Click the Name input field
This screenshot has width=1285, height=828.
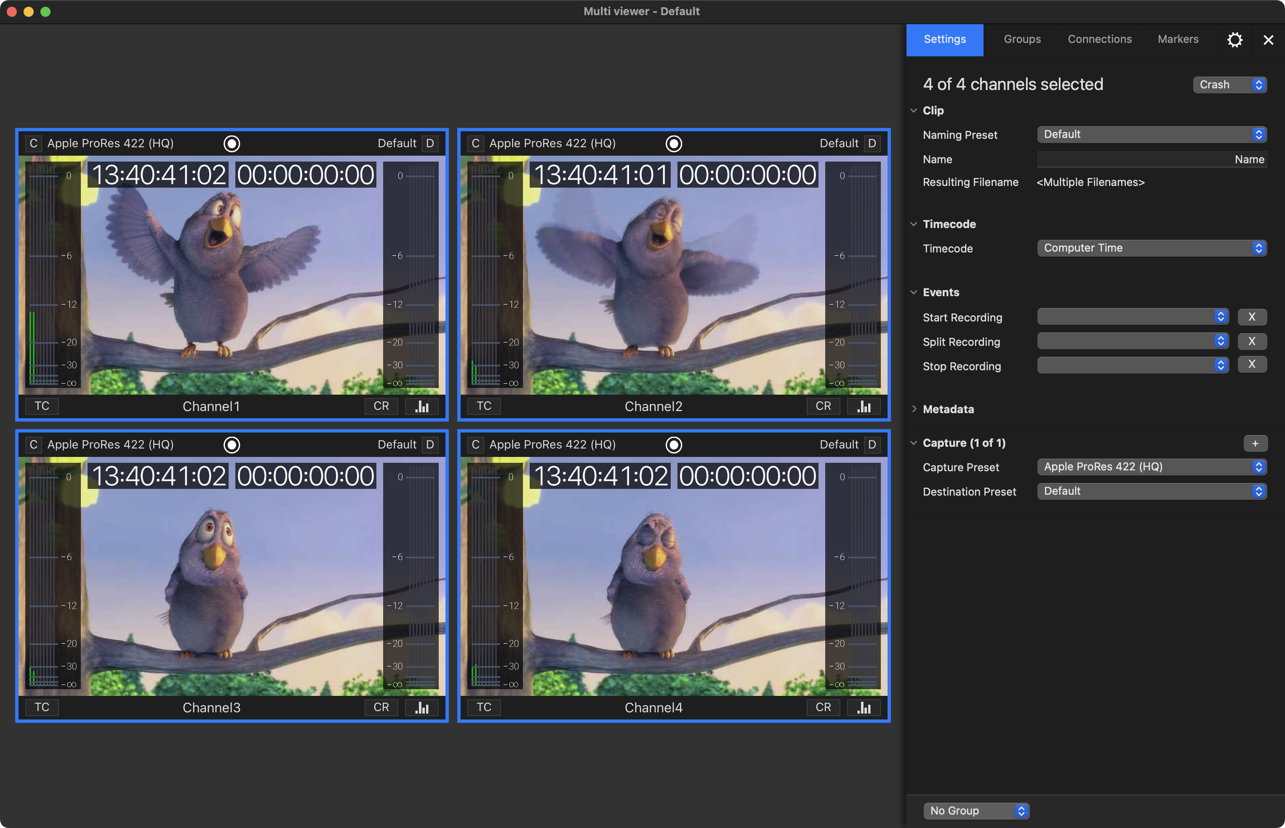[x=1152, y=159]
